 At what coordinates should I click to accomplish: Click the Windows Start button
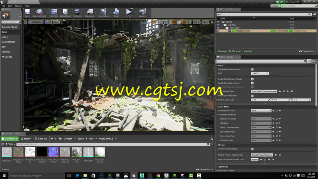[x=4, y=175]
